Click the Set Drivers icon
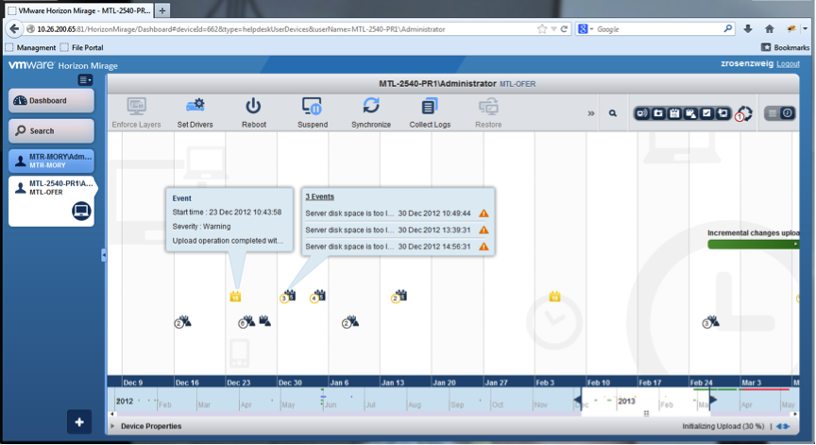 tap(195, 106)
